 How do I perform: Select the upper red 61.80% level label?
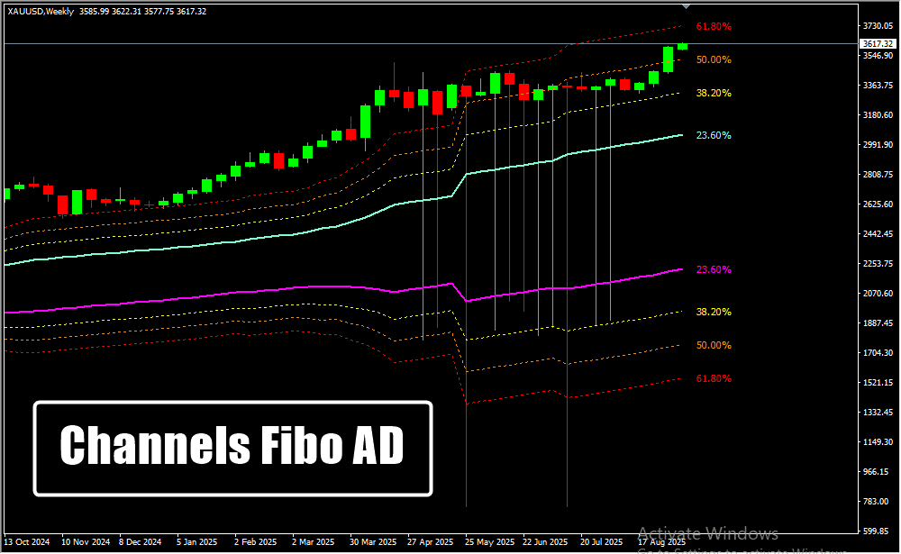pos(714,27)
